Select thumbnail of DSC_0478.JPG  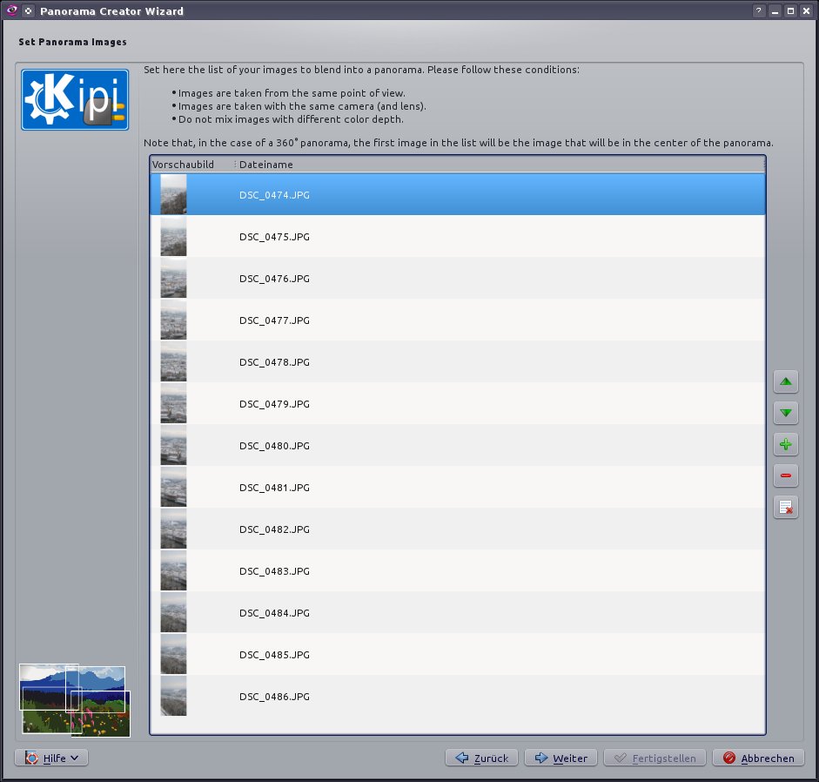(x=173, y=361)
